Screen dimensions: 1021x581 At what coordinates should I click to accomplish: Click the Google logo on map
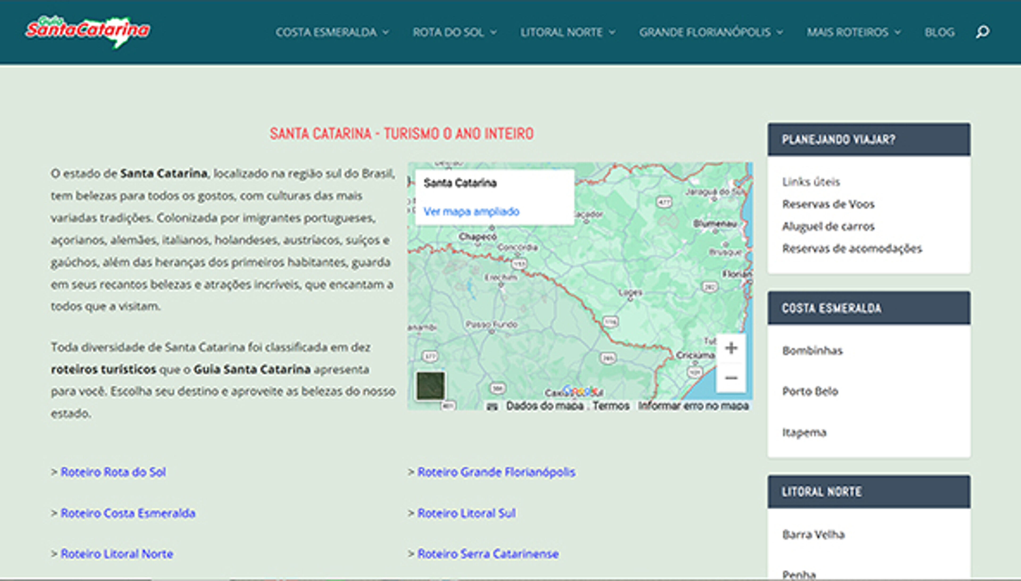(x=580, y=391)
